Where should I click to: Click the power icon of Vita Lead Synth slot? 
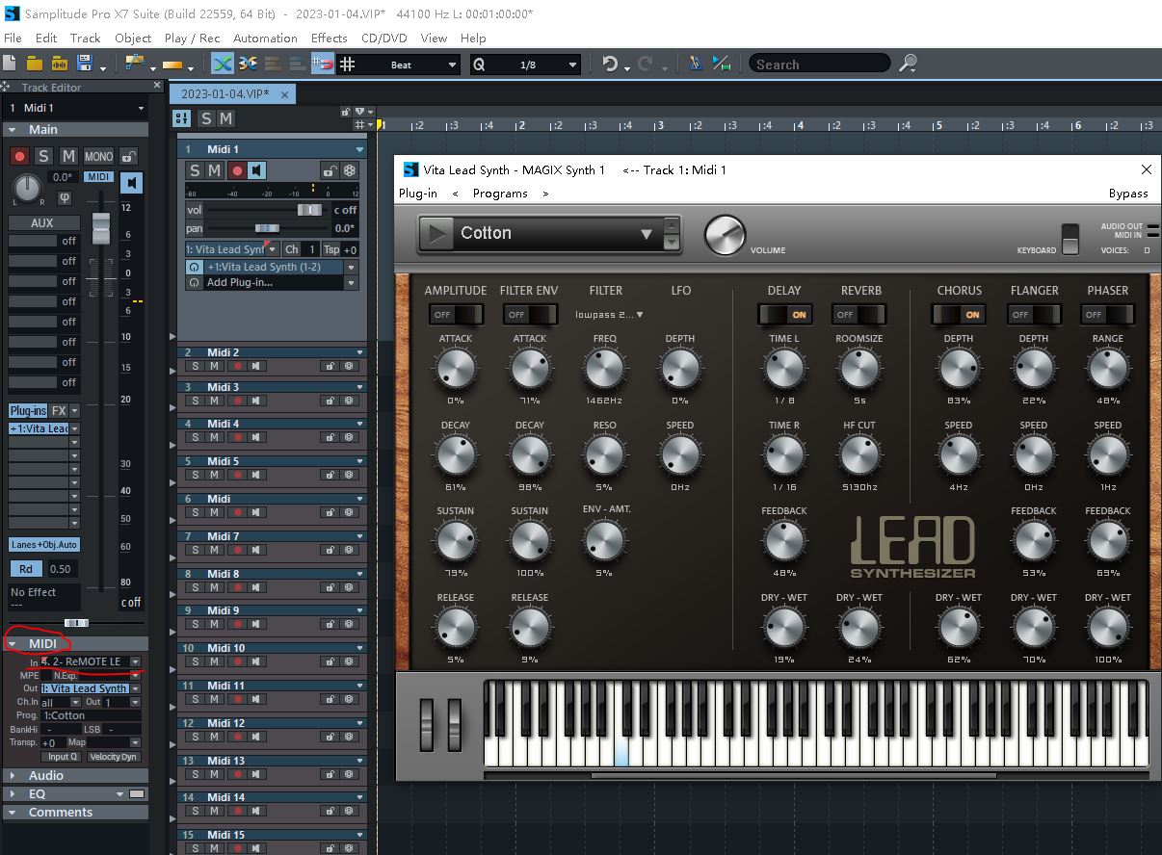point(194,267)
